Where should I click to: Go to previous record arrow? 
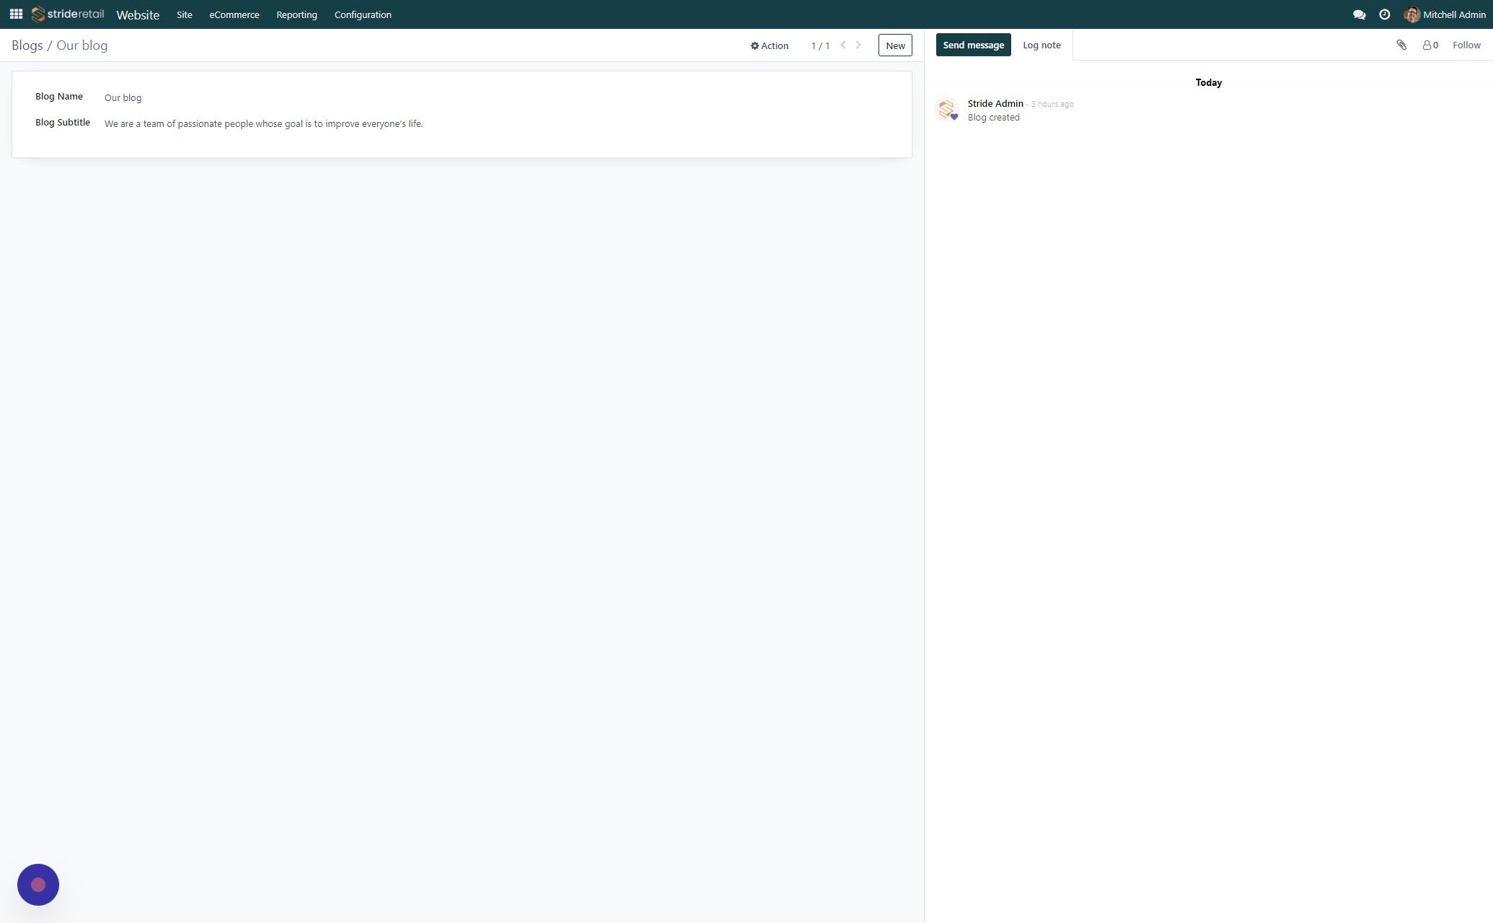842,45
